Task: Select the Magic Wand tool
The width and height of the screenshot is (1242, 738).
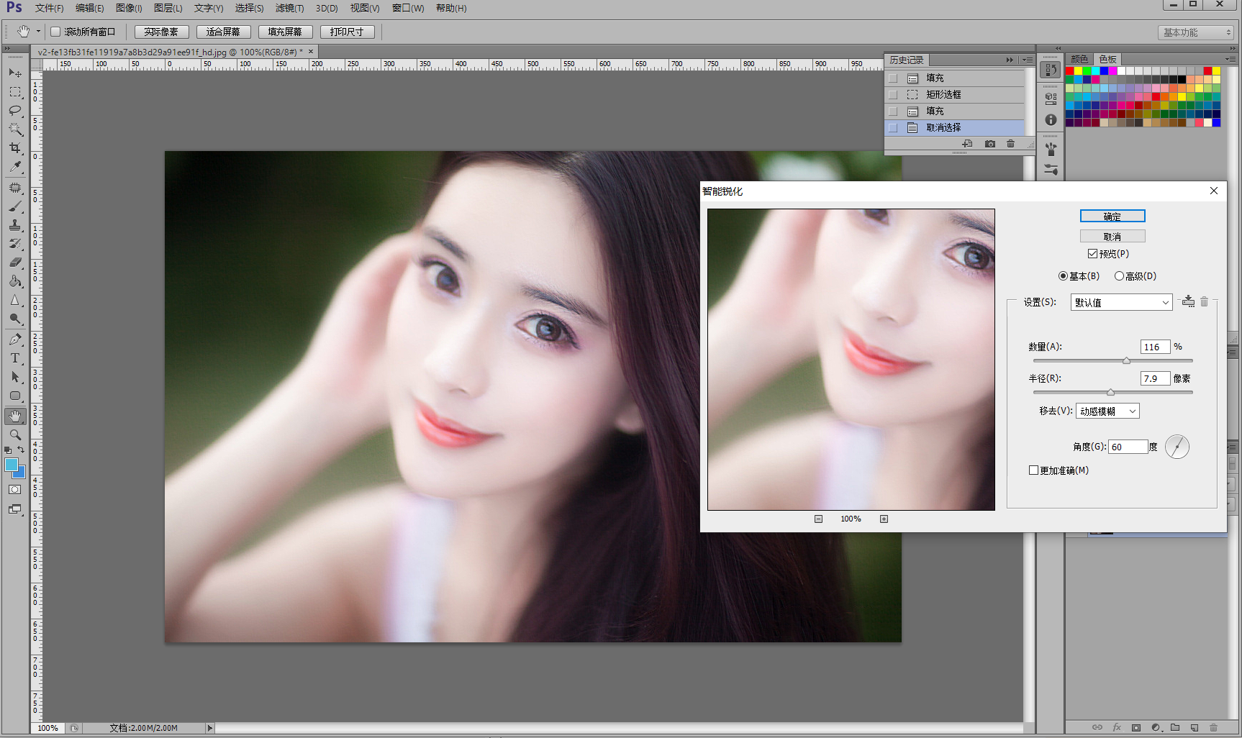Action: (x=15, y=129)
